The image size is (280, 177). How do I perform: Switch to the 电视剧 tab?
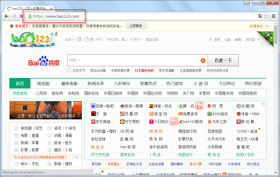tap(43, 83)
